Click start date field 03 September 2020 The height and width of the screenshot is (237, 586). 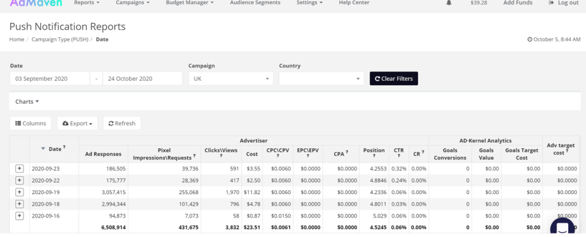coord(50,78)
